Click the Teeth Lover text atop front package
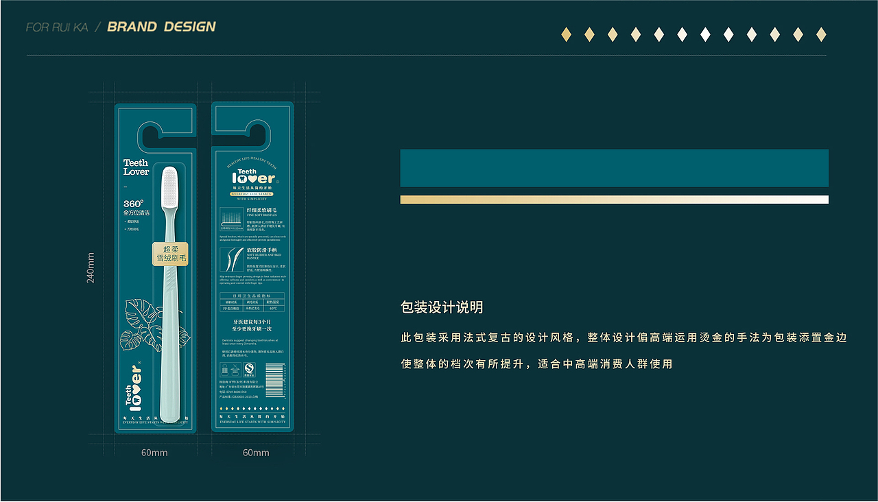 [x=136, y=167]
